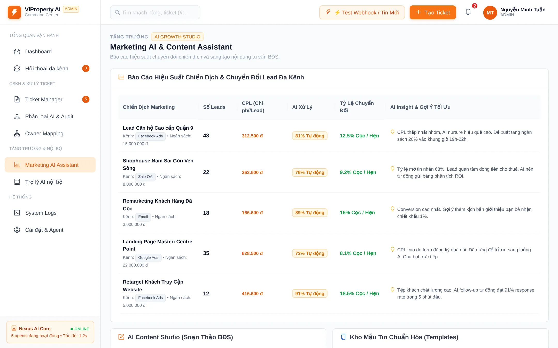Open the Dashboard menu item

(50, 52)
